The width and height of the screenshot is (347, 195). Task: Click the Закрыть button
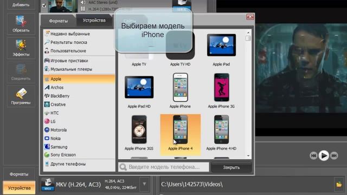(x=232, y=167)
